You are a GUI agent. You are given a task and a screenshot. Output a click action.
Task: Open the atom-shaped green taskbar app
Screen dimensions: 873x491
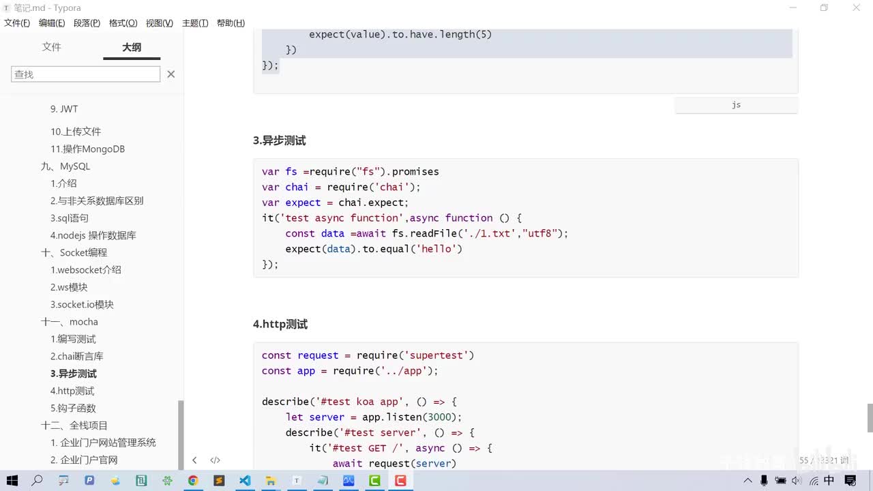pyautogui.click(x=167, y=481)
